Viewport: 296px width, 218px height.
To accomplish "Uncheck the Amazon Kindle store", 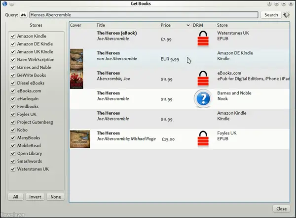I will pos(13,36).
